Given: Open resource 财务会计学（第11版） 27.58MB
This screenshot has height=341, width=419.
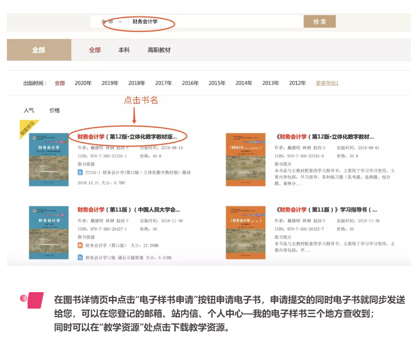Looking at the screenshot, I should coord(122,245).
